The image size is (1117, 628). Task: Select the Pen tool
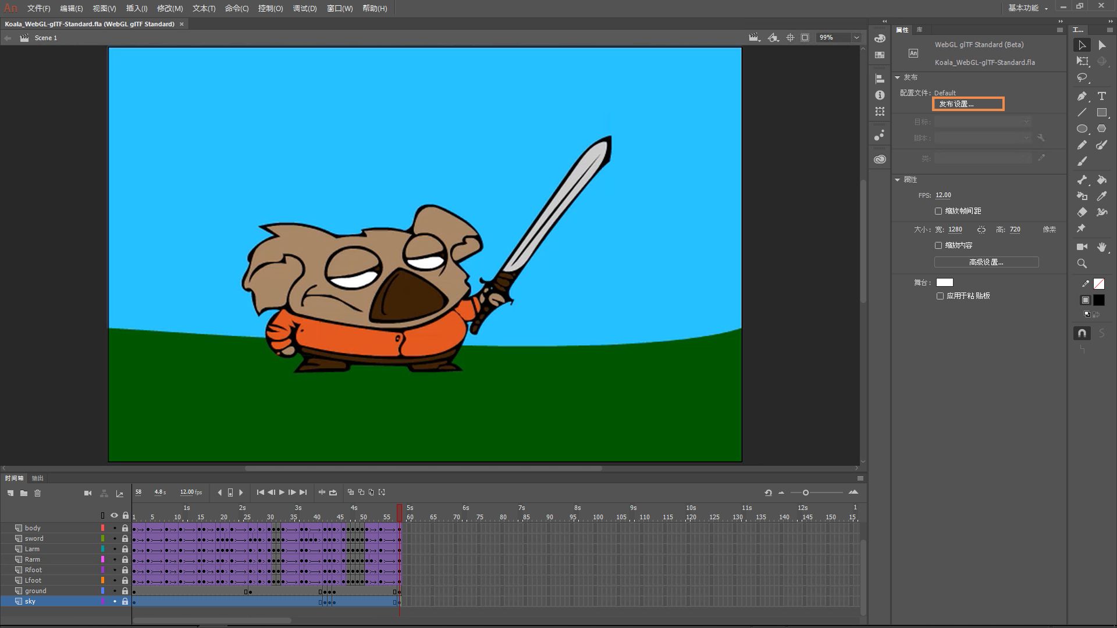point(1082,96)
